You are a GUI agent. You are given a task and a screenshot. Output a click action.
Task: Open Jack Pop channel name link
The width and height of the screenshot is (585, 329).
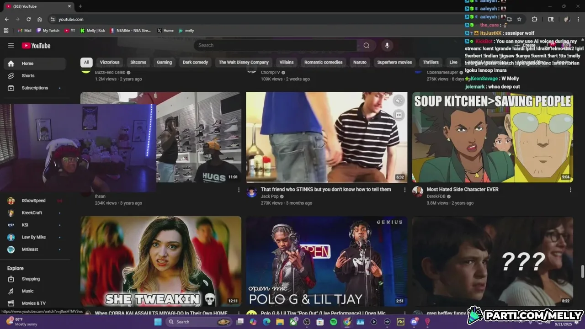click(270, 196)
